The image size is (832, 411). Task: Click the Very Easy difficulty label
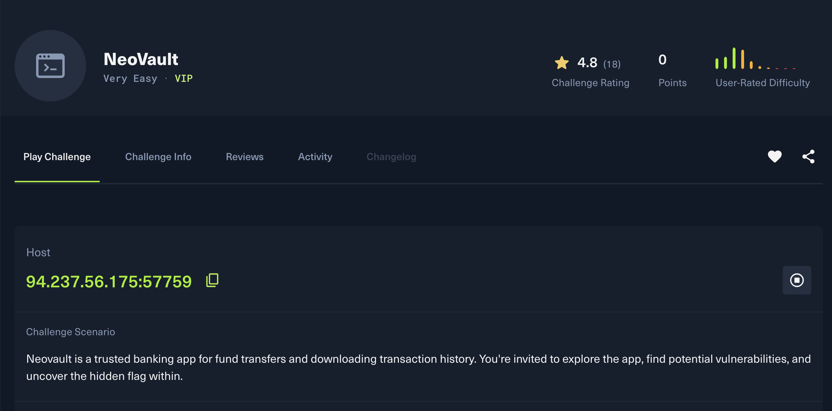point(130,79)
